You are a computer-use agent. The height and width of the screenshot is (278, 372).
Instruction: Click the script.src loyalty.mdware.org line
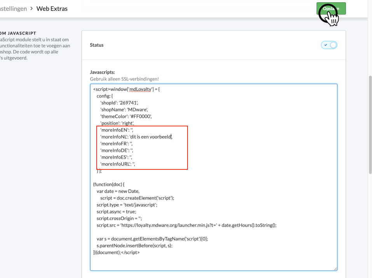186,225
